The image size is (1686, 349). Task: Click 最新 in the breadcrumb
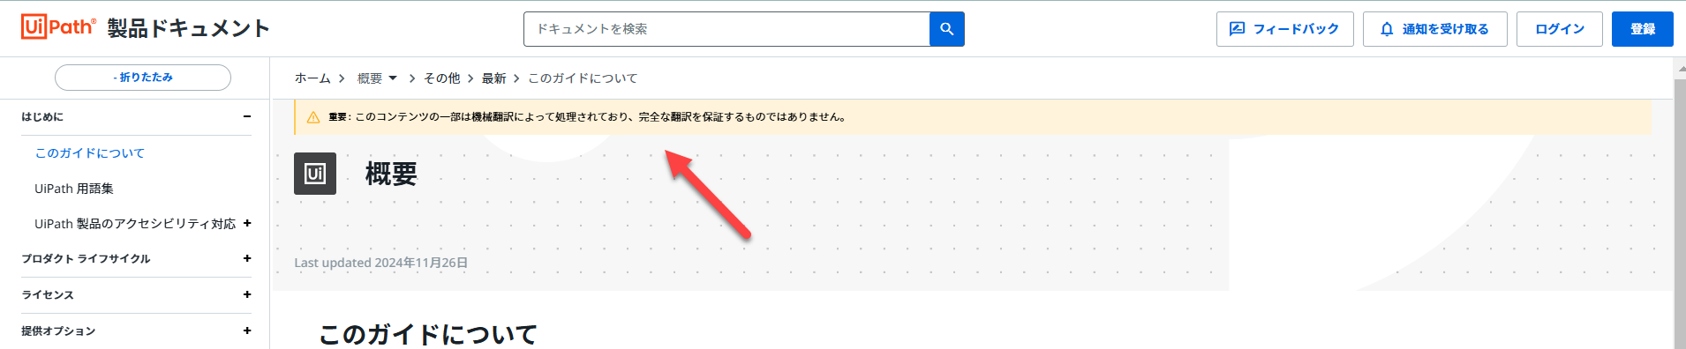tap(493, 78)
